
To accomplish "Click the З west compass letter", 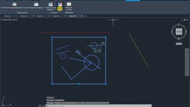I will tap(172, 32).
